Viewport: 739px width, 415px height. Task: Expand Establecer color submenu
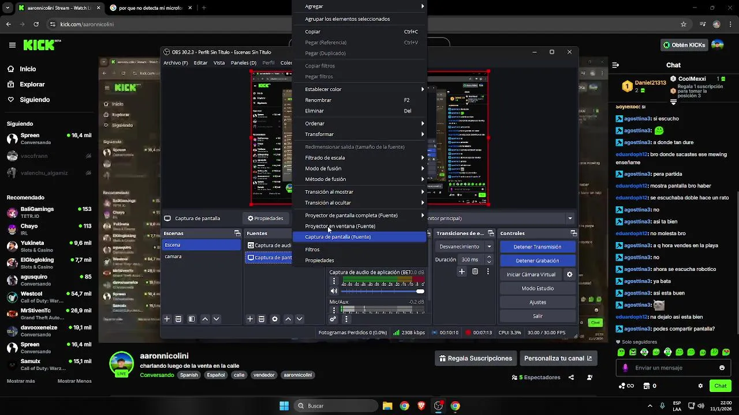pyautogui.click(x=360, y=89)
